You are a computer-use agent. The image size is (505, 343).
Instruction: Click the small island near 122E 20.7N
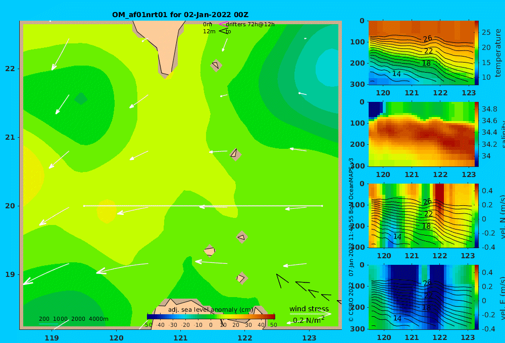[235, 154]
